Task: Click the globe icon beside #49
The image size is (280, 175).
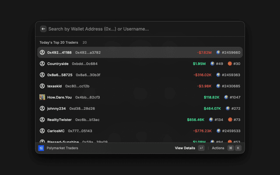Action: pyautogui.click(x=212, y=64)
